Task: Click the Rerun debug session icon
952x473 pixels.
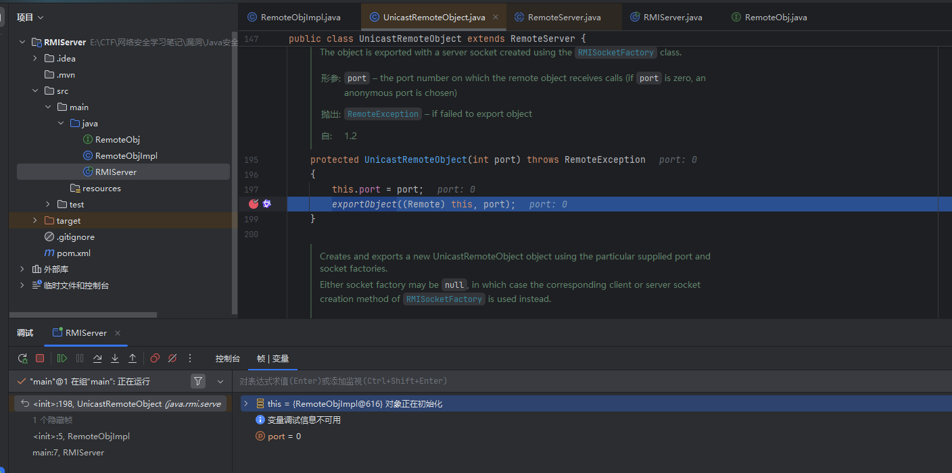Action: coord(22,358)
